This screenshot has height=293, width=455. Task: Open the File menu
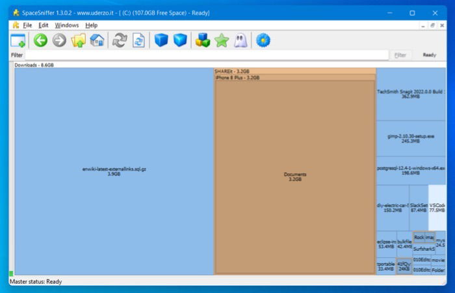pyautogui.click(x=27, y=25)
